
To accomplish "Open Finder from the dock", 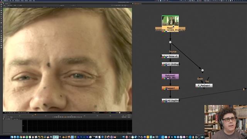I will pos(12,137).
